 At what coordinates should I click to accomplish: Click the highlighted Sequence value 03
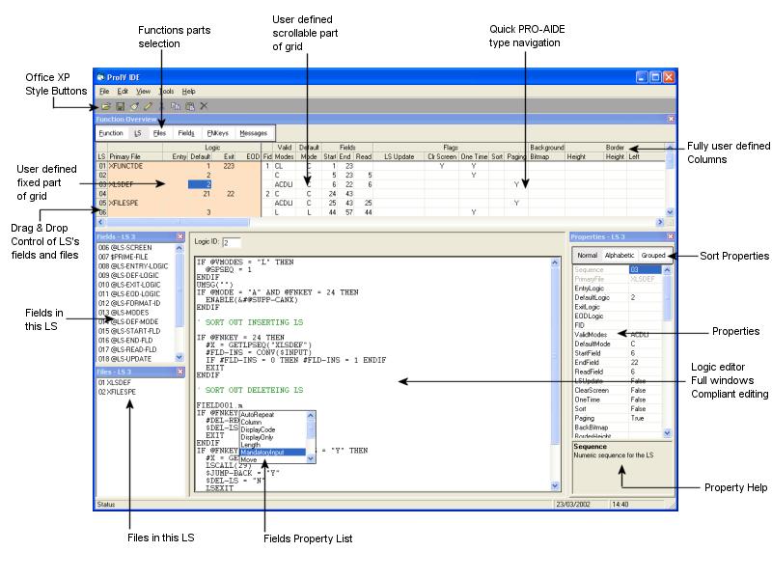coord(645,270)
